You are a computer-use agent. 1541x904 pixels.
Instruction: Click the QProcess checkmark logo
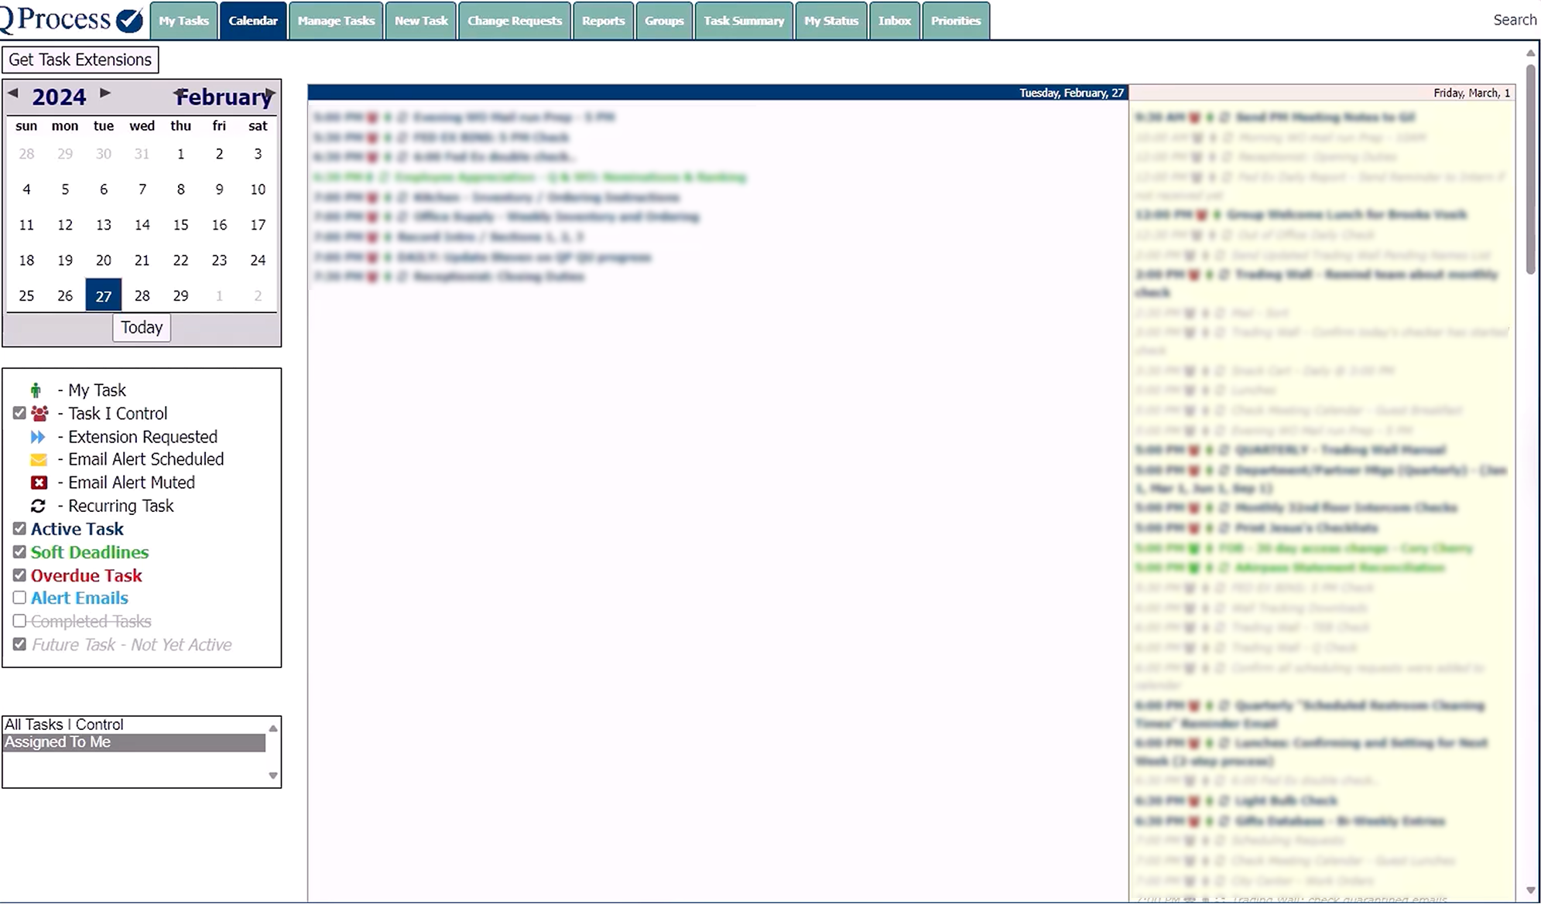coord(129,20)
